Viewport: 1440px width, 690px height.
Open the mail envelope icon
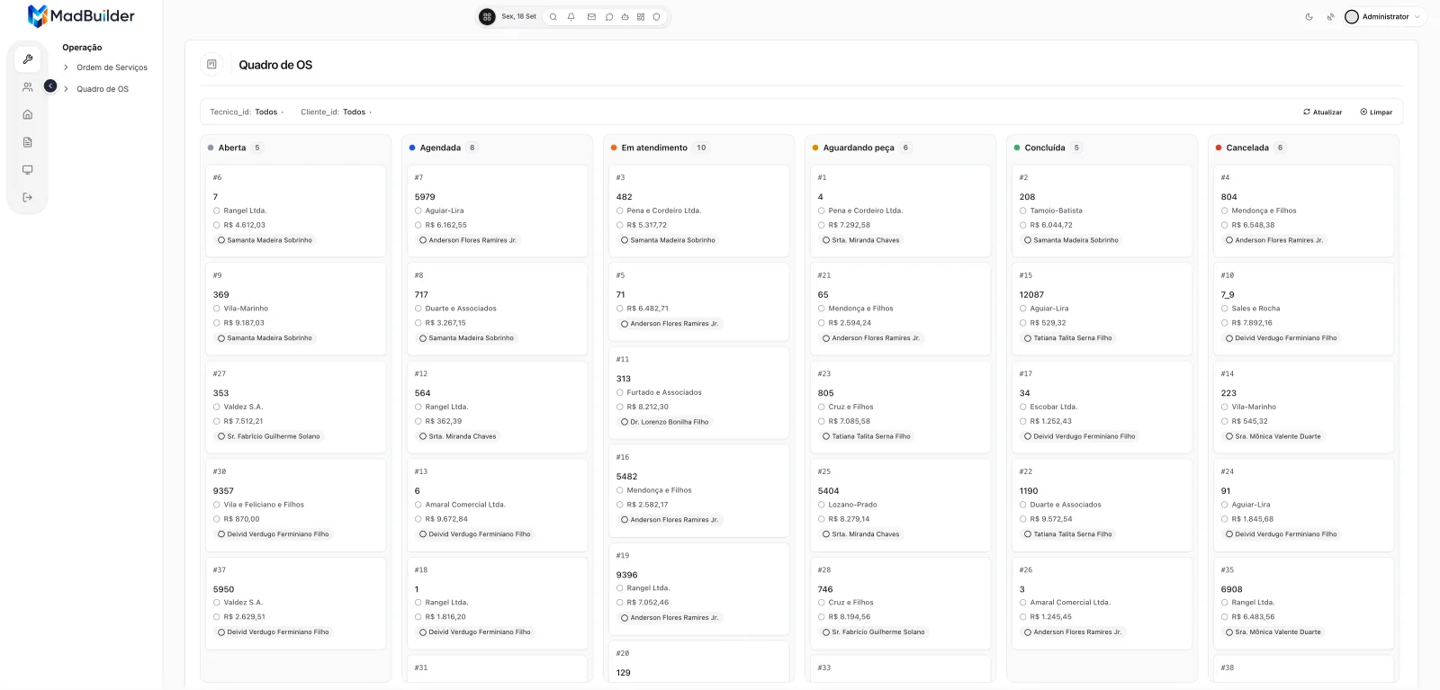[x=591, y=16]
